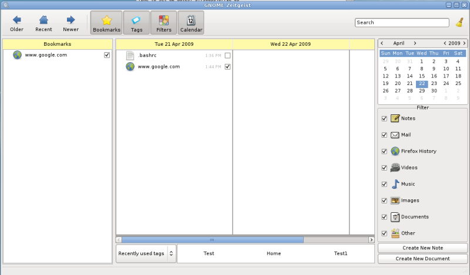Disable the Videos filter checkbox
This screenshot has width=470, height=275.
tap(384, 168)
